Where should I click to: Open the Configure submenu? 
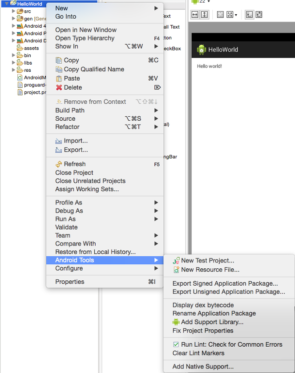(105, 268)
